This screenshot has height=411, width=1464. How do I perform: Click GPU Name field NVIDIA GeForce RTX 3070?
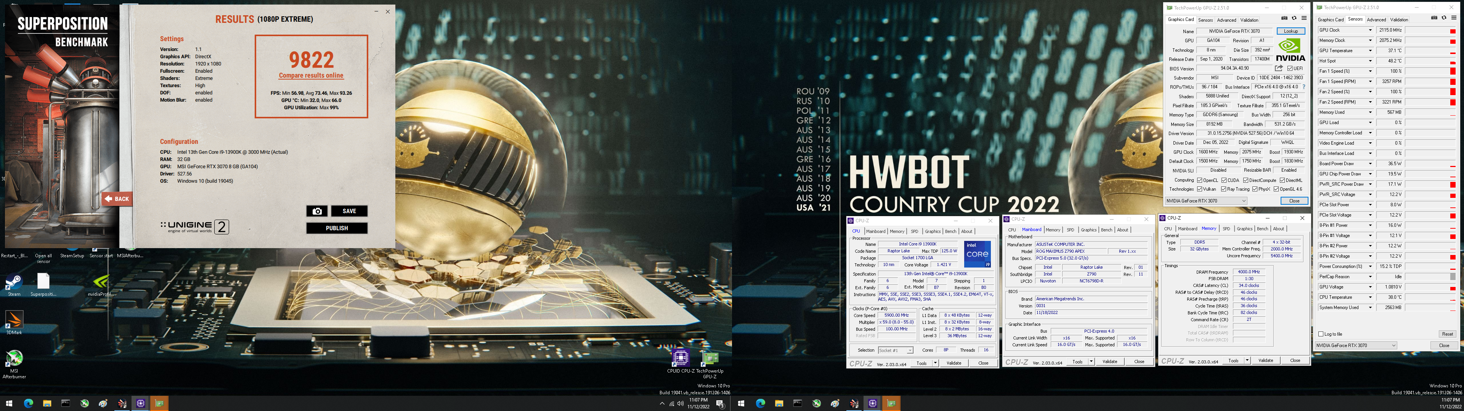(x=1234, y=31)
